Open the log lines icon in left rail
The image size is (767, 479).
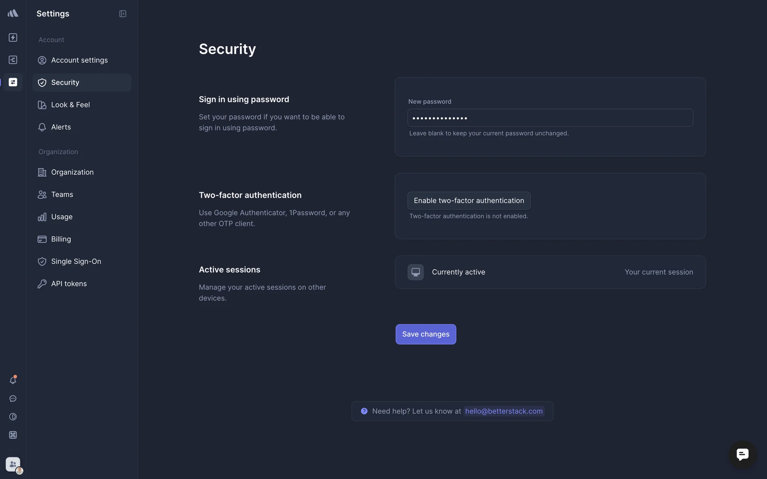pyautogui.click(x=13, y=60)
